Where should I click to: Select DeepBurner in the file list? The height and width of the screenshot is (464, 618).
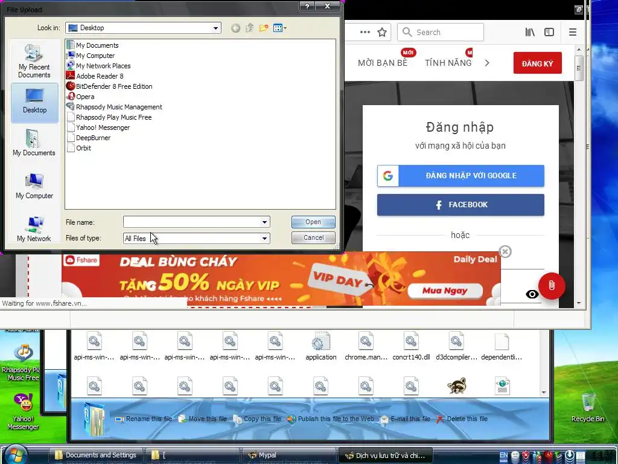tap(89, 138)
